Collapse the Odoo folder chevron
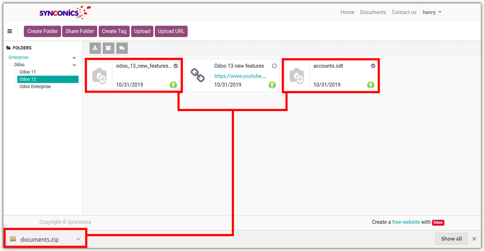The height and width of the screenshot is (251, 484). [x=75, y=65]
